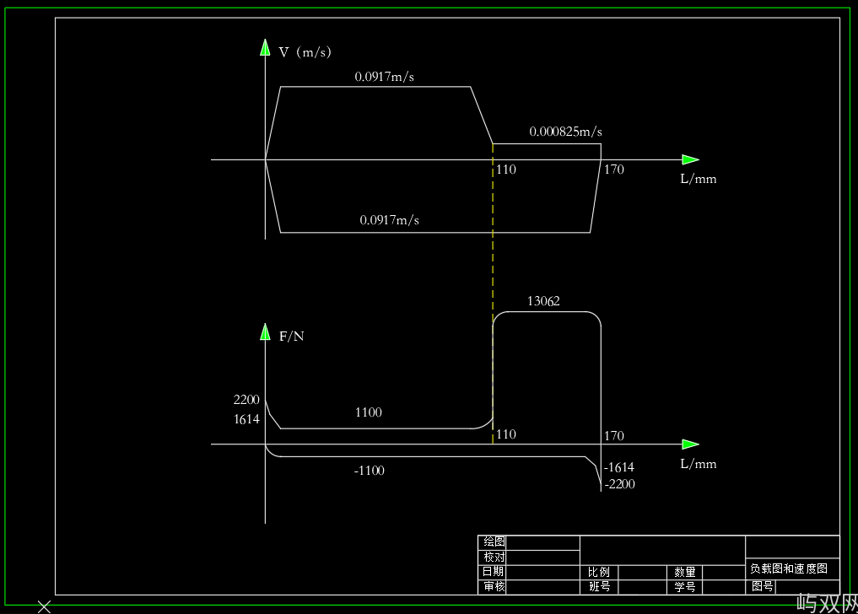Select the drawing title '负载图和速度图'
The height and width of the screenshot is (614, 858).
coord(789,568)
